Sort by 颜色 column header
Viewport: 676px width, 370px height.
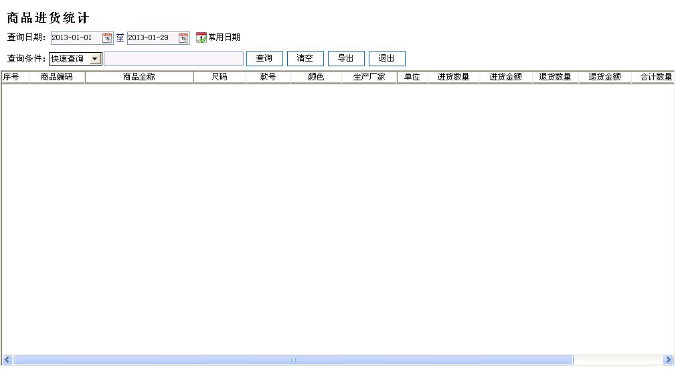316,77
